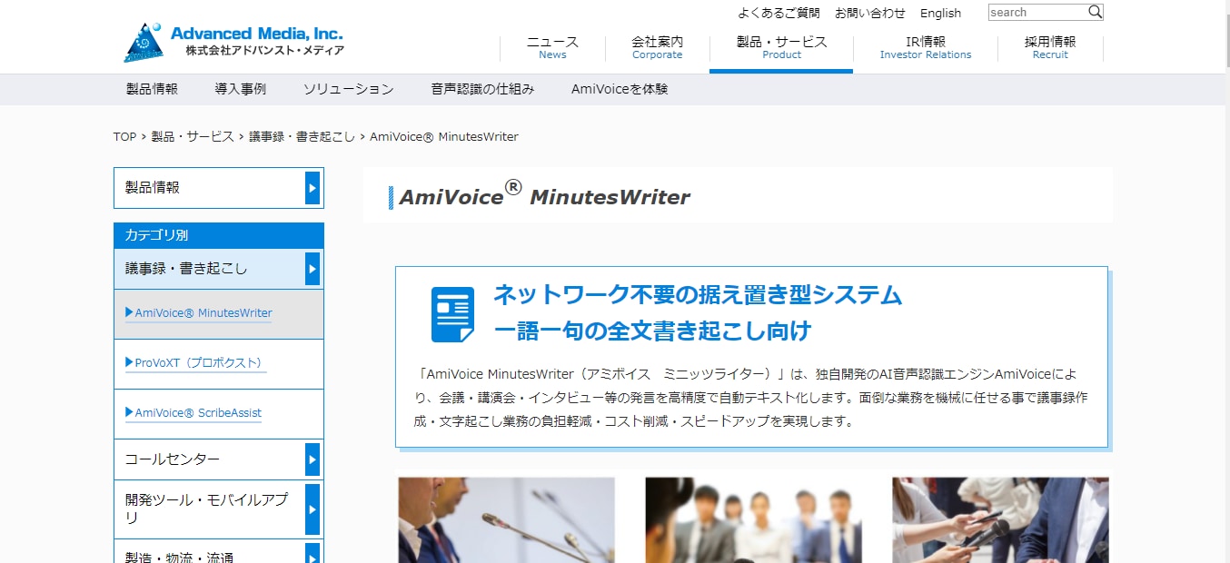Click 議事録・書き起こし in the breadcrumb

[303, 137]
